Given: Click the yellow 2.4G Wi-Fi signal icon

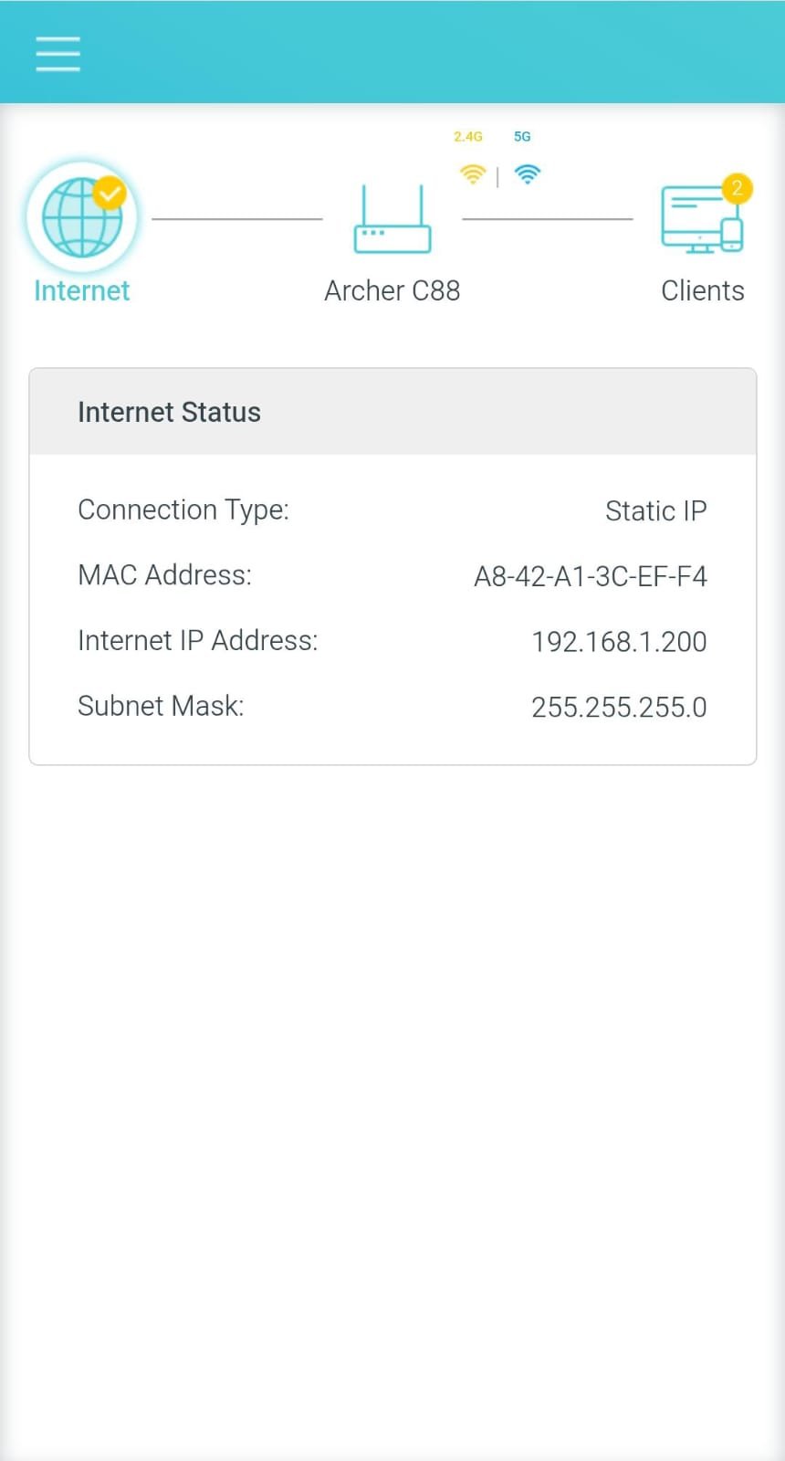Looking at the screenshot, I should click(x=472, y=173).
